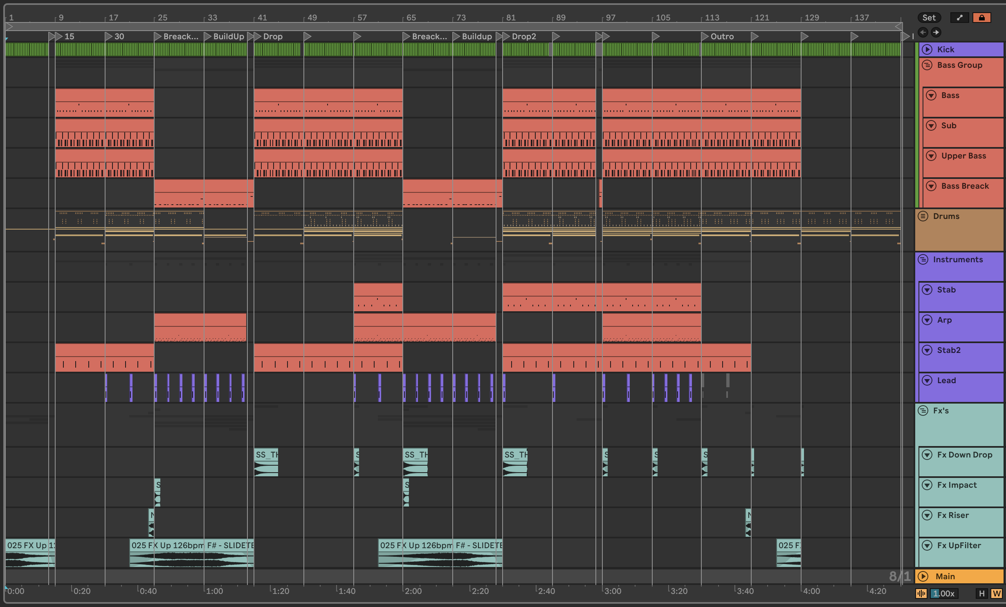Select the Main track header

point(959,576)
